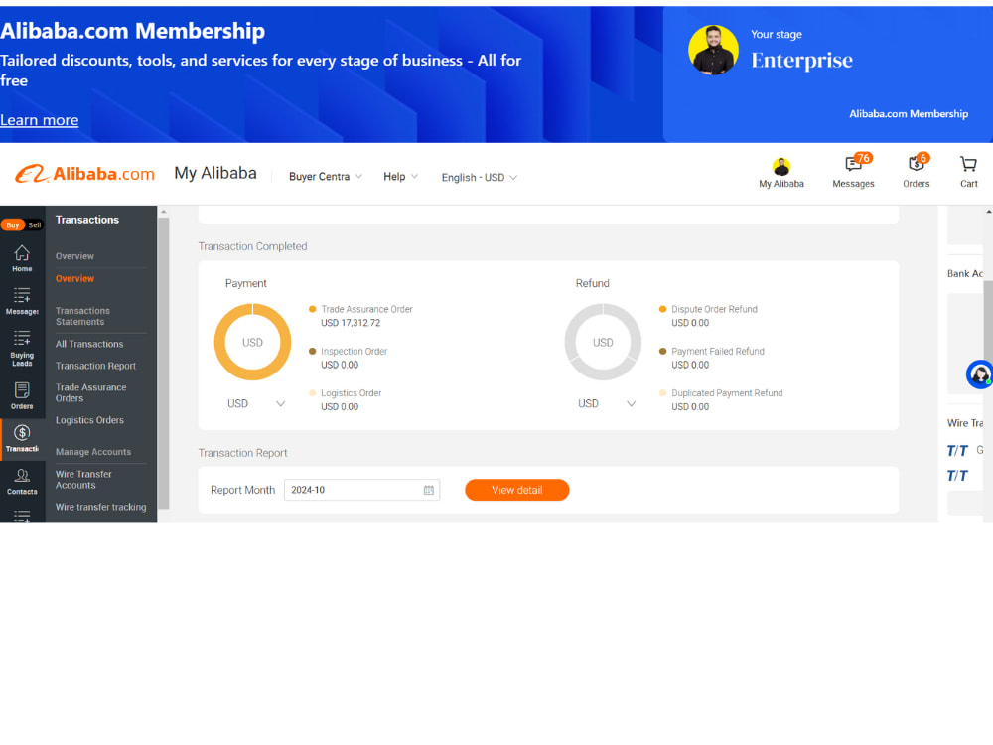Open the customer service chat avatar

[x=979, y=374]
